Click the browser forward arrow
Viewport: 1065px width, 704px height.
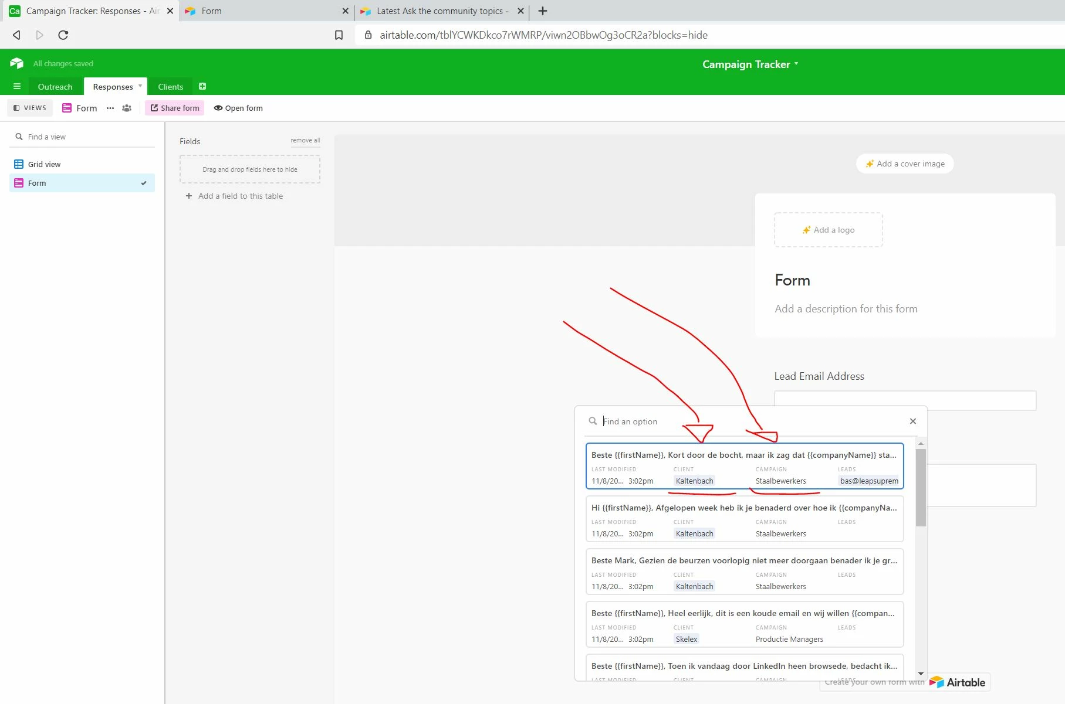(x=39, y=35)
